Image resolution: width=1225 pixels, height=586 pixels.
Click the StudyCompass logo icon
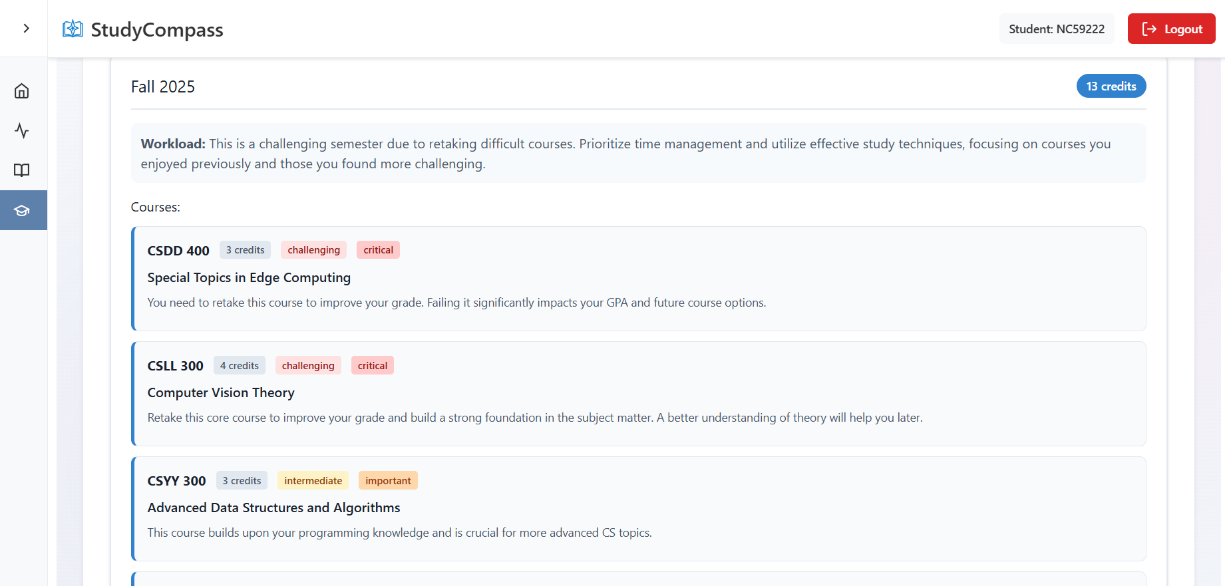[73, 29]
